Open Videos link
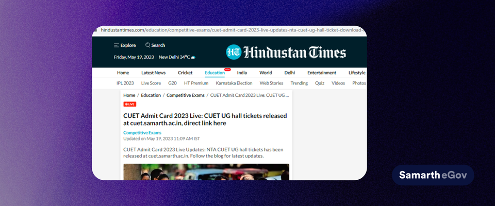Screen dimensions: 495x206 pyautogui.click(x=338, y=83)
